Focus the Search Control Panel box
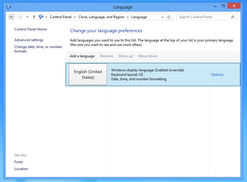The width and height of the screenshot is (247, 182). tap(207, 17)
